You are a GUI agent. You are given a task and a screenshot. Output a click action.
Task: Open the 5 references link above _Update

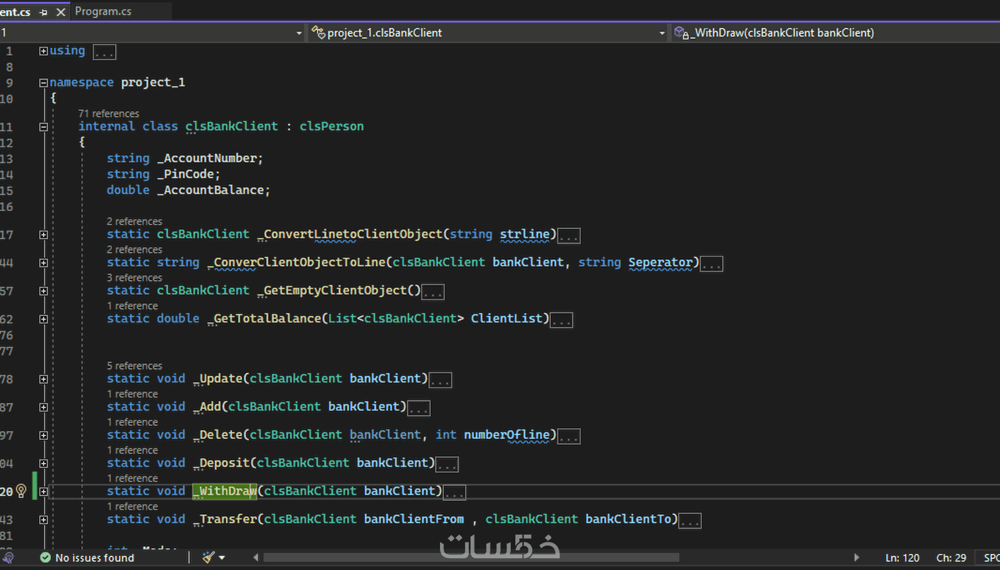pos(134,366)
